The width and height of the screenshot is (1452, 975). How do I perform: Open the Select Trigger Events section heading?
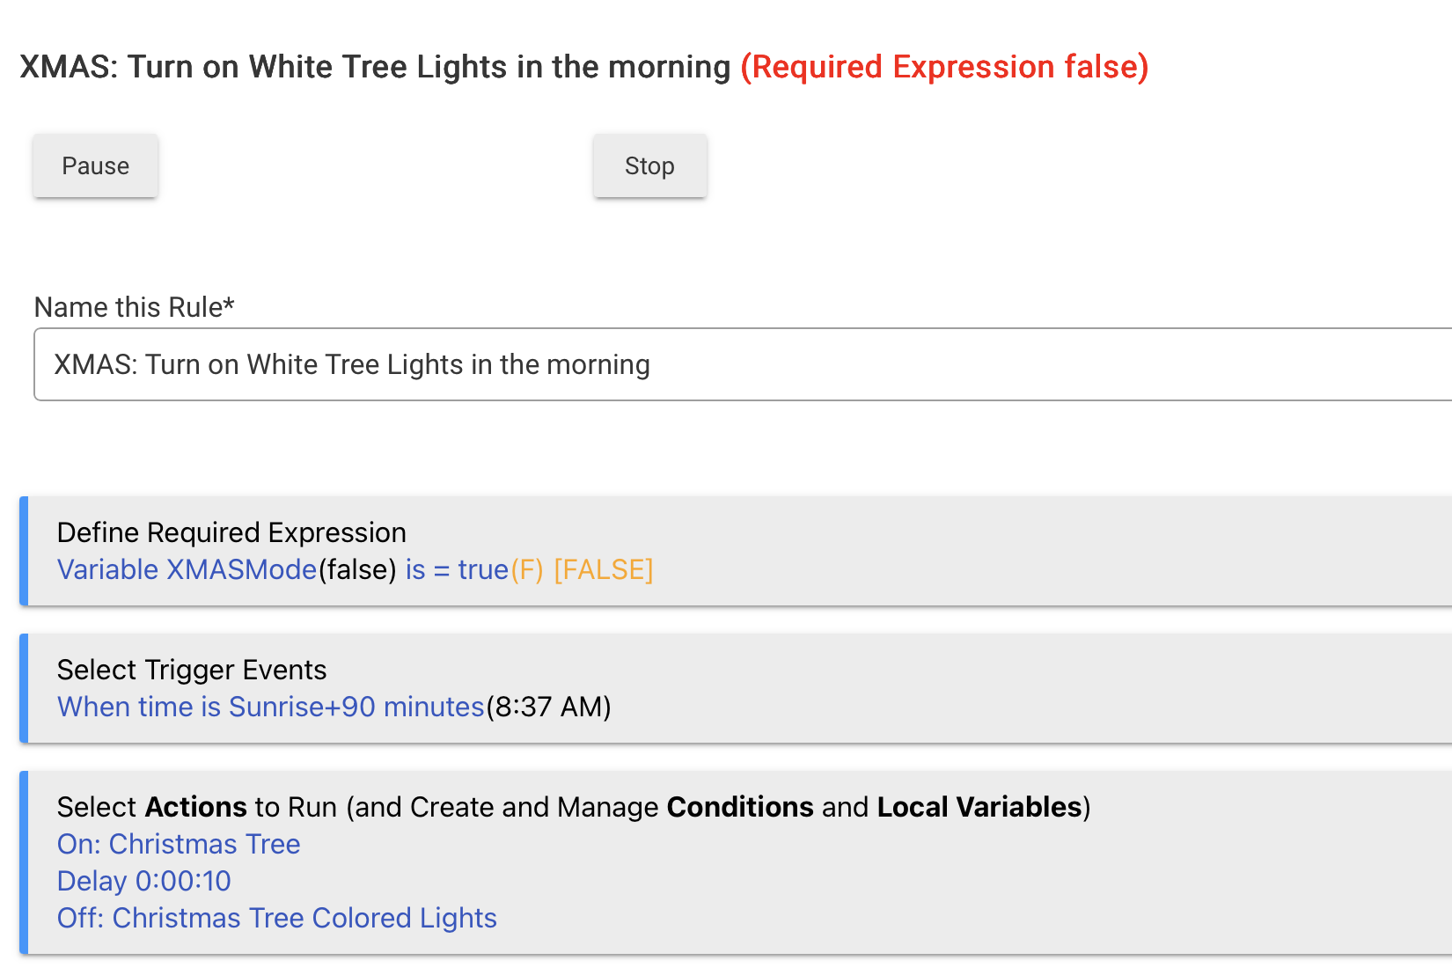(192, 670)
